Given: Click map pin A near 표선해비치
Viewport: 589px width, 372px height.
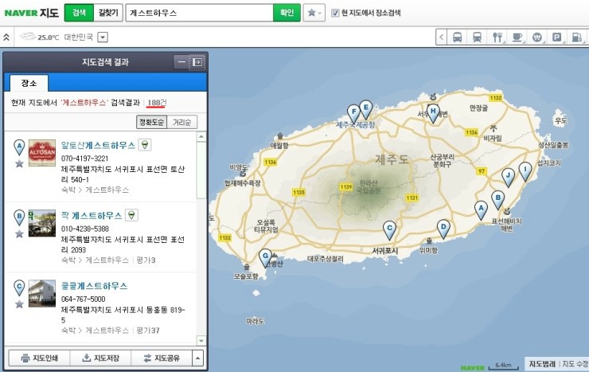Looking at the screenshot, I should click(481, 209).
